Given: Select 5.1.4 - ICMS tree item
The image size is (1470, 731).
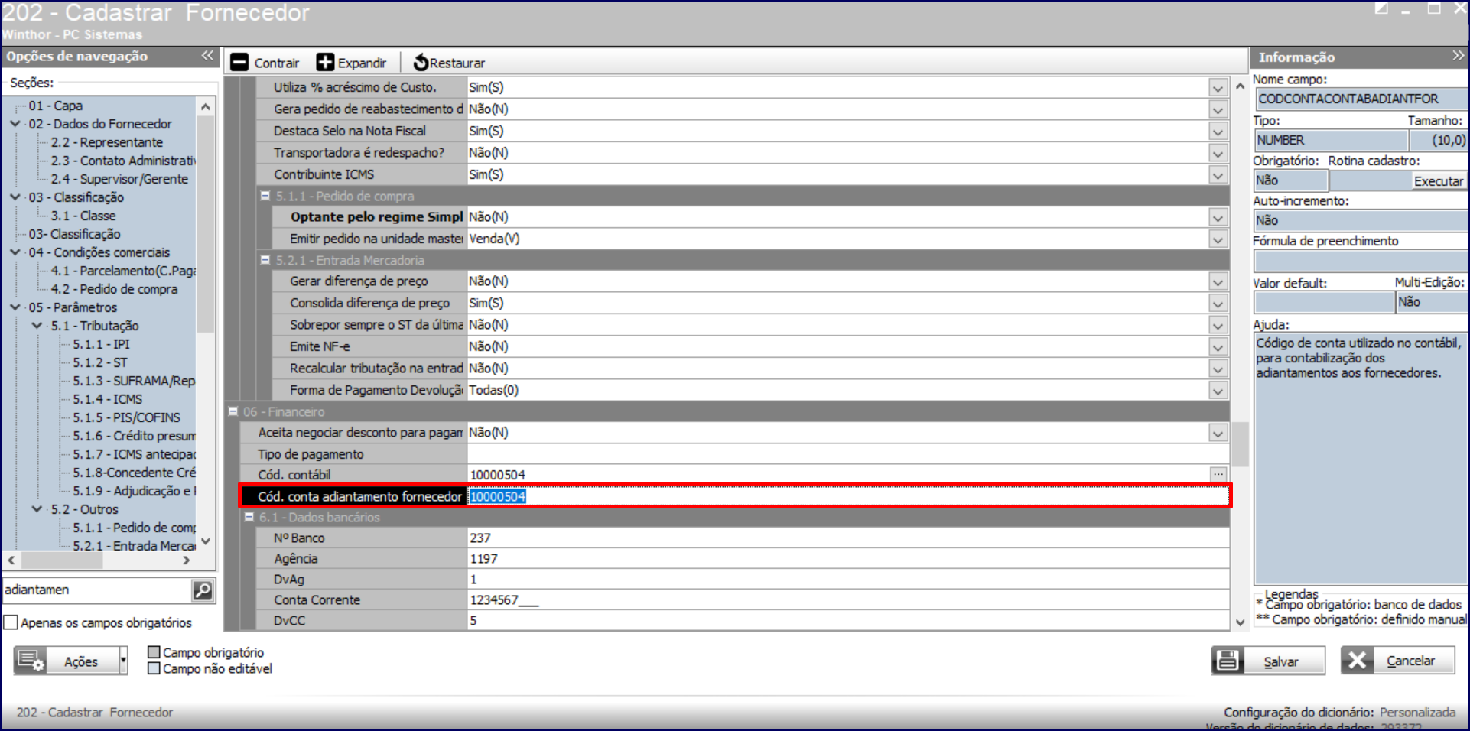Looking at the screenshot, I should point(108,399).
